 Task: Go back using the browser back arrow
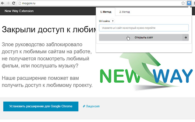[2, 3]
